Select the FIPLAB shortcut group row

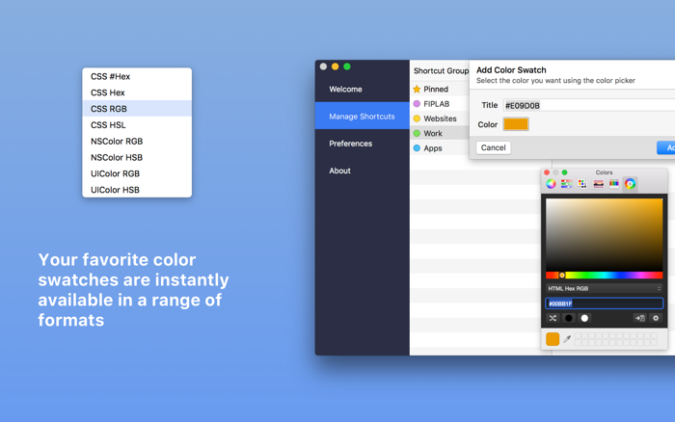click(x=440, y=104)
